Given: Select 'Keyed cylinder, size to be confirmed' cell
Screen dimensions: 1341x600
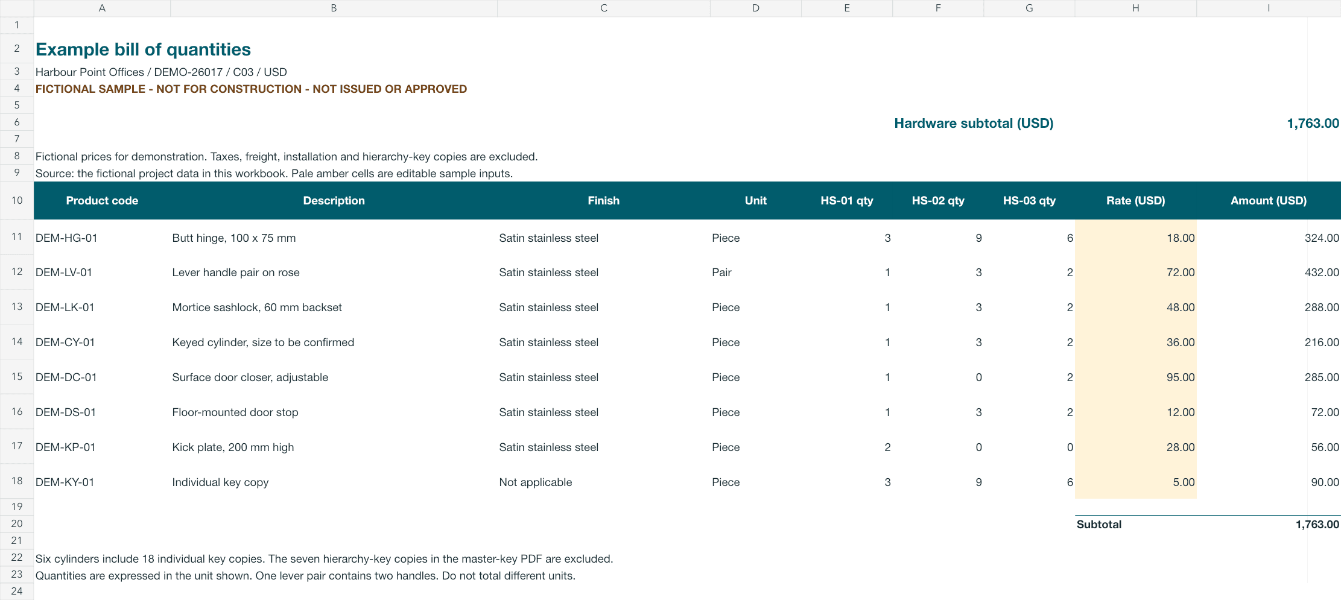Looking at the screenshot, I should (x=334, y=342).
